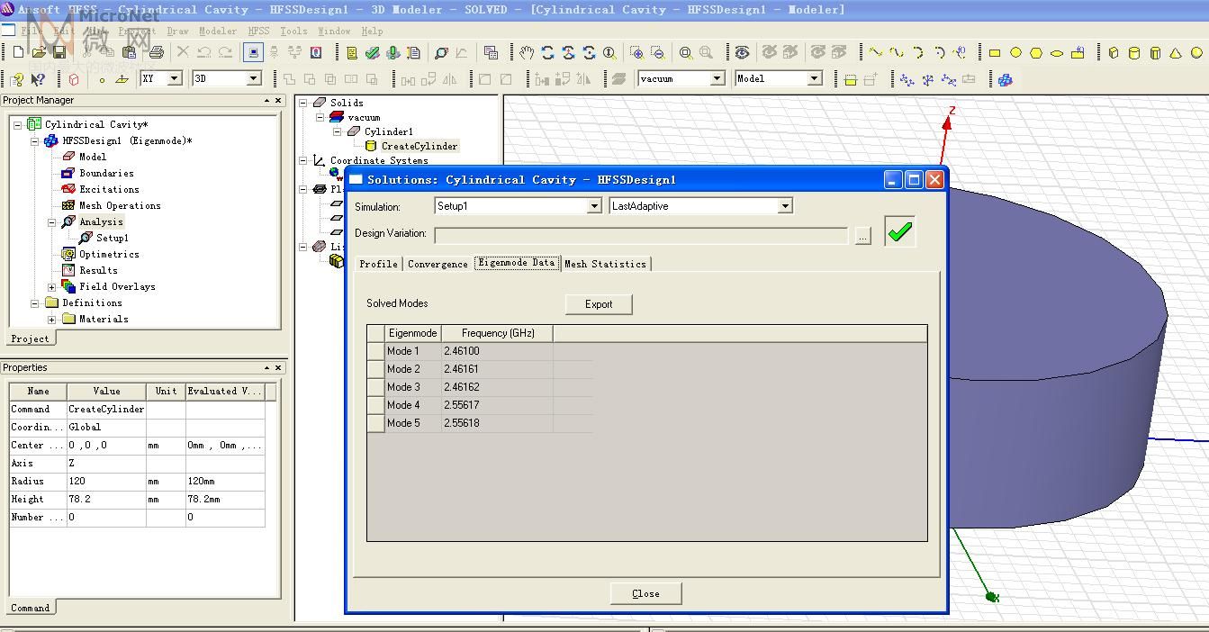Open the 3D movement mode dropdown

pos(253,78)
